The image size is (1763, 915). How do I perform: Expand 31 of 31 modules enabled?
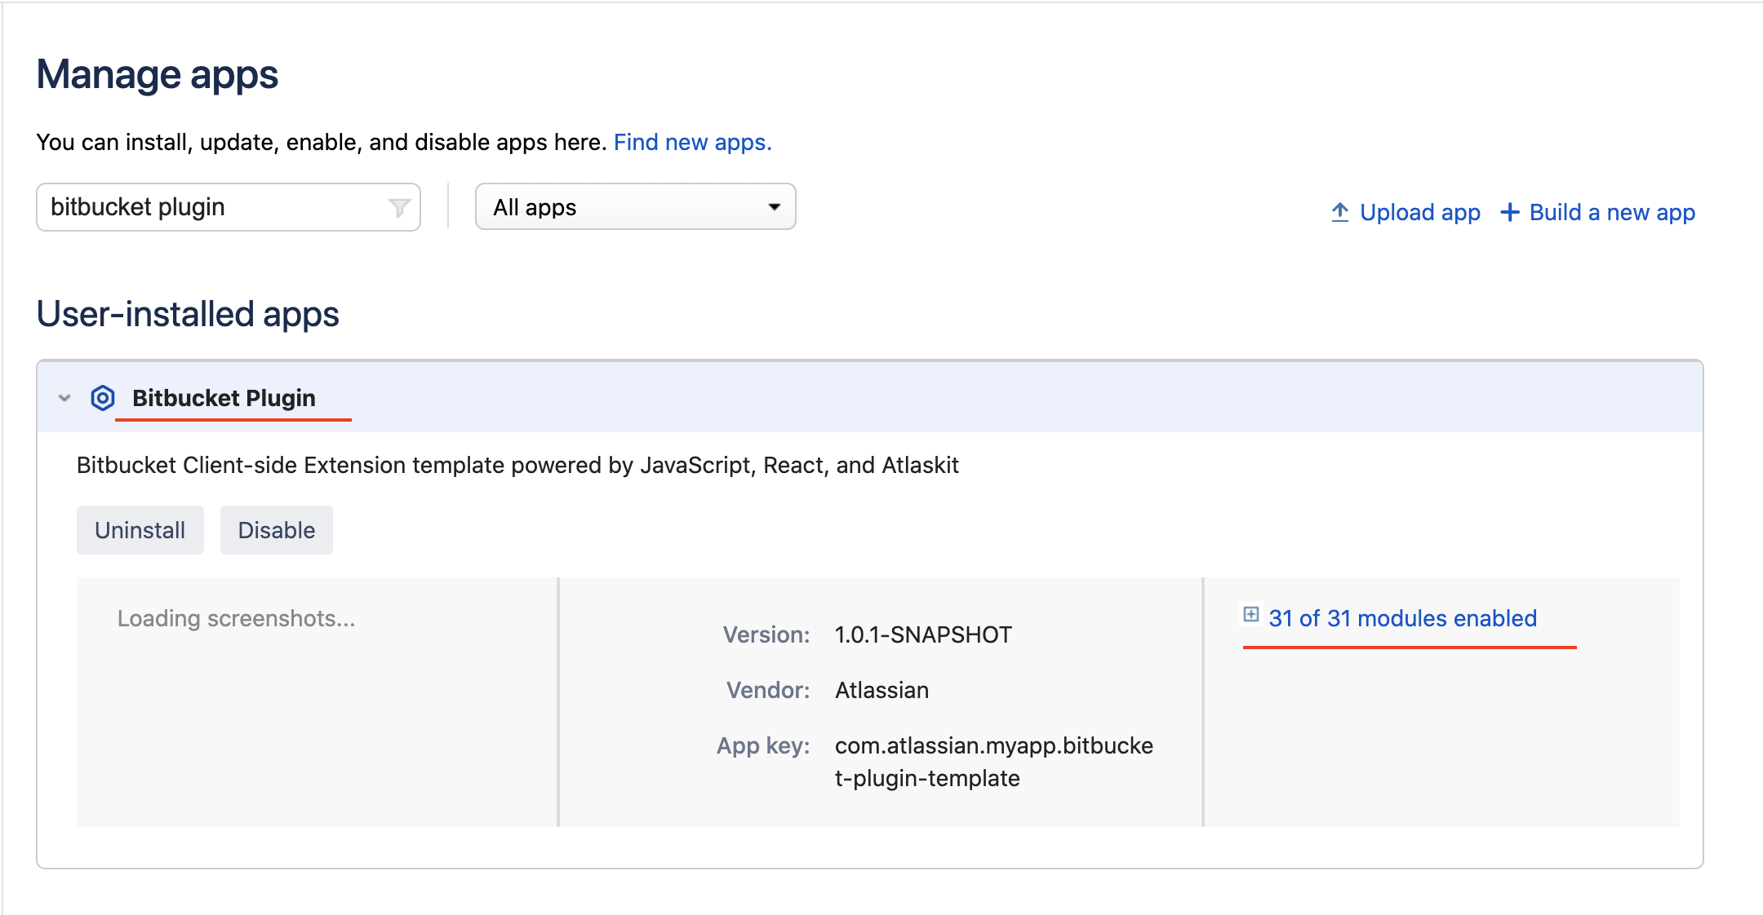1402,618
